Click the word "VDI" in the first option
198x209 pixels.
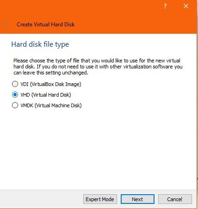(x=25, y=84)
